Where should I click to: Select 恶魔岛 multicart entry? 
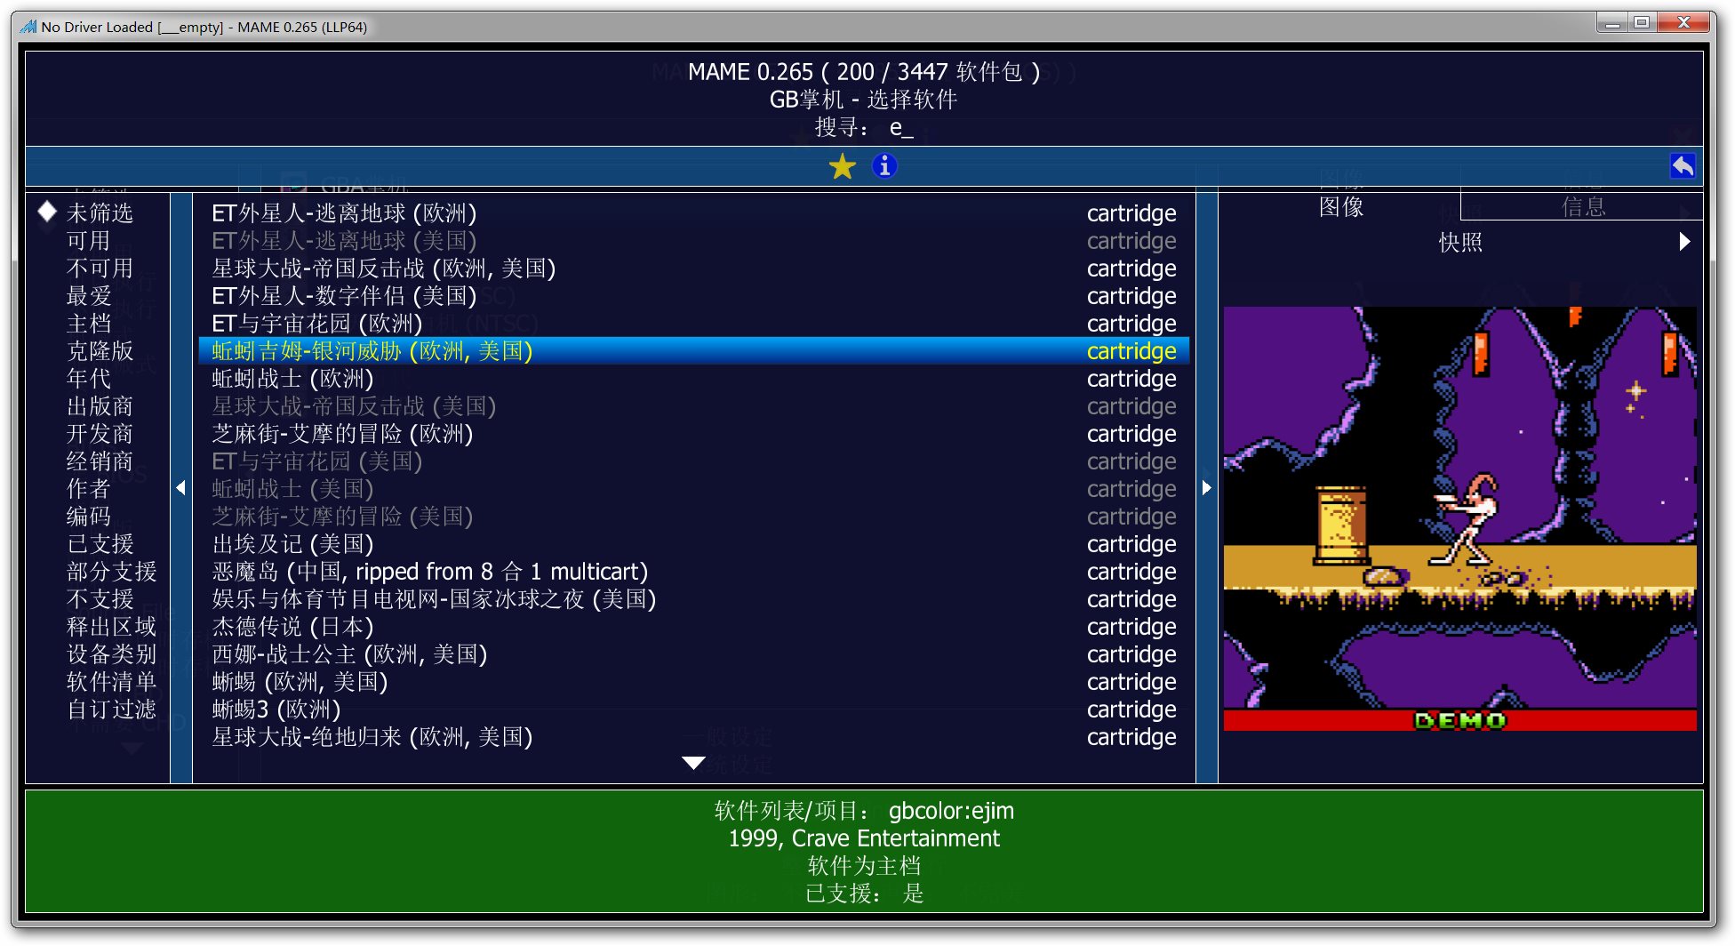(x=693, y=572)
